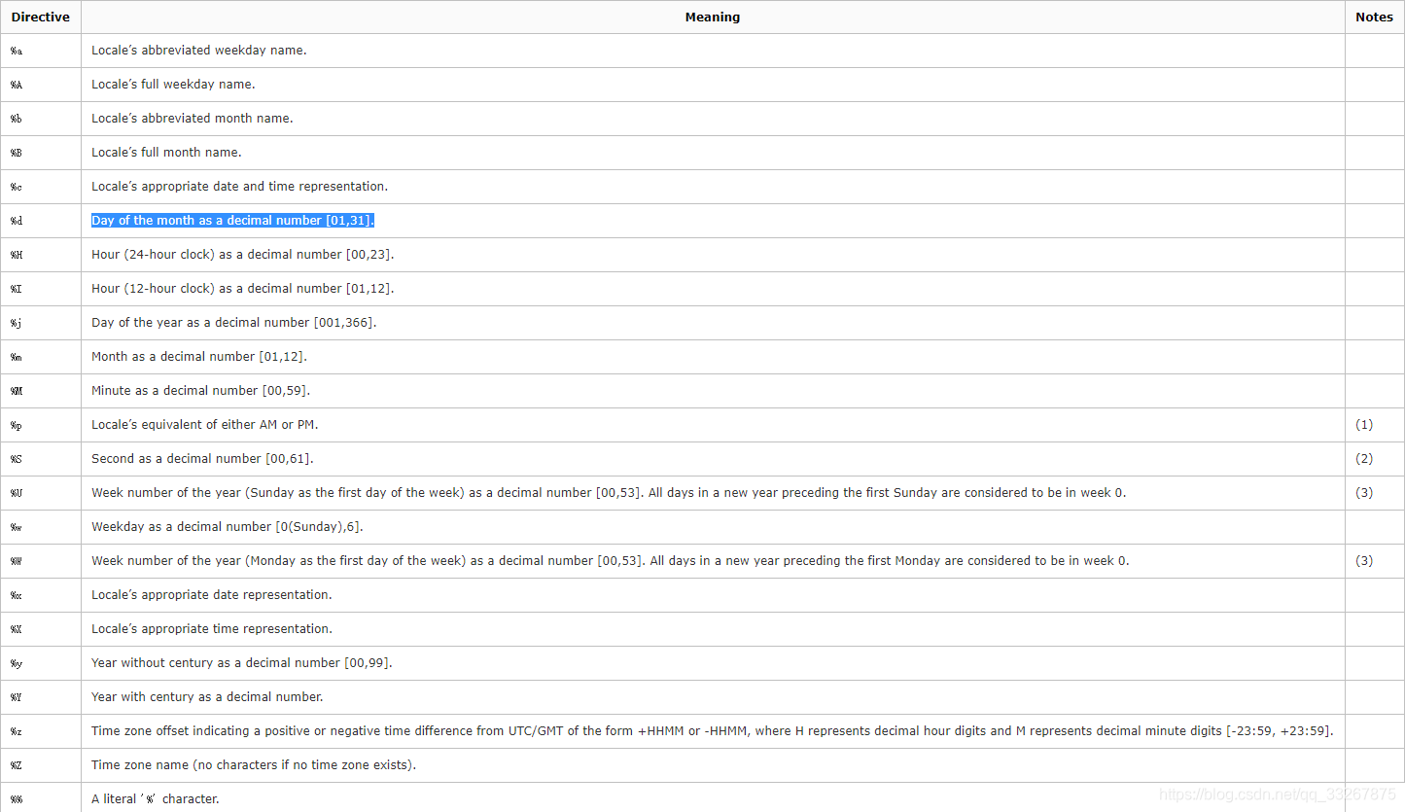
Task: Click "Locale's abbreviated month name." text
Action: pos(192,119)
